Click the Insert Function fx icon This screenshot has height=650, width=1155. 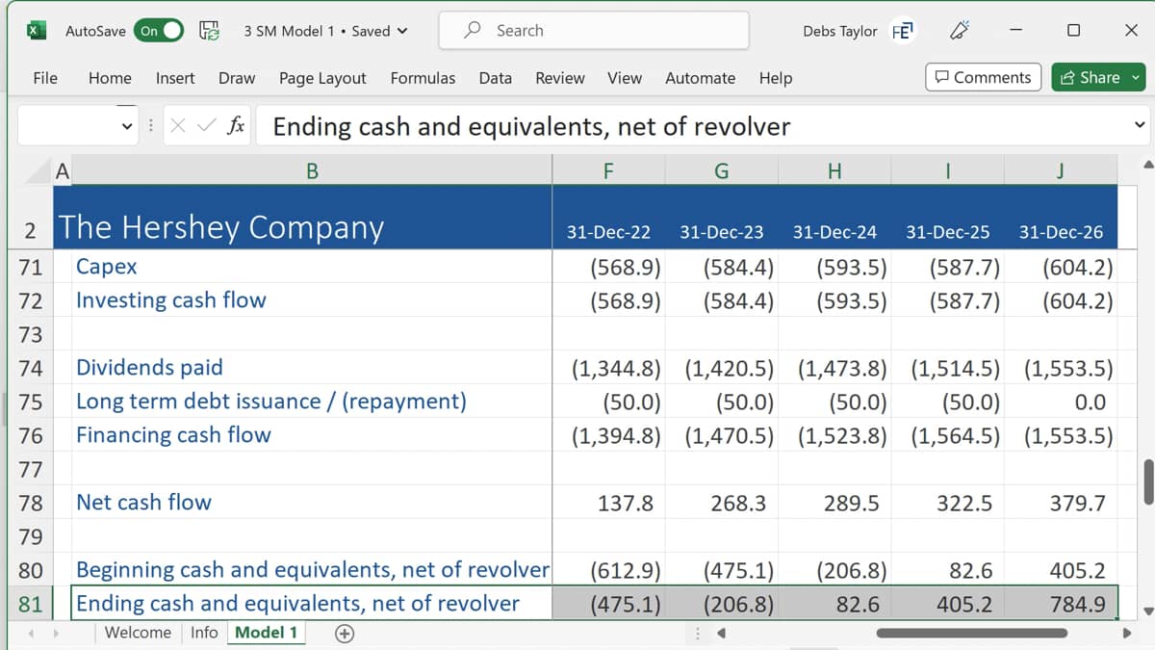[x=236, y=126]
